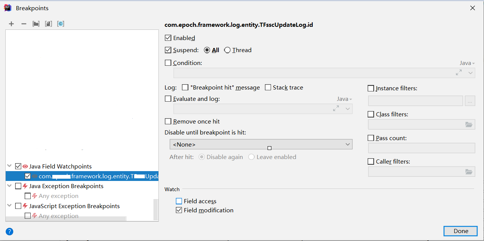Check Any exception under Java Exception Breakpoints
Screen dimensions: 484x241
click(27, 196)
